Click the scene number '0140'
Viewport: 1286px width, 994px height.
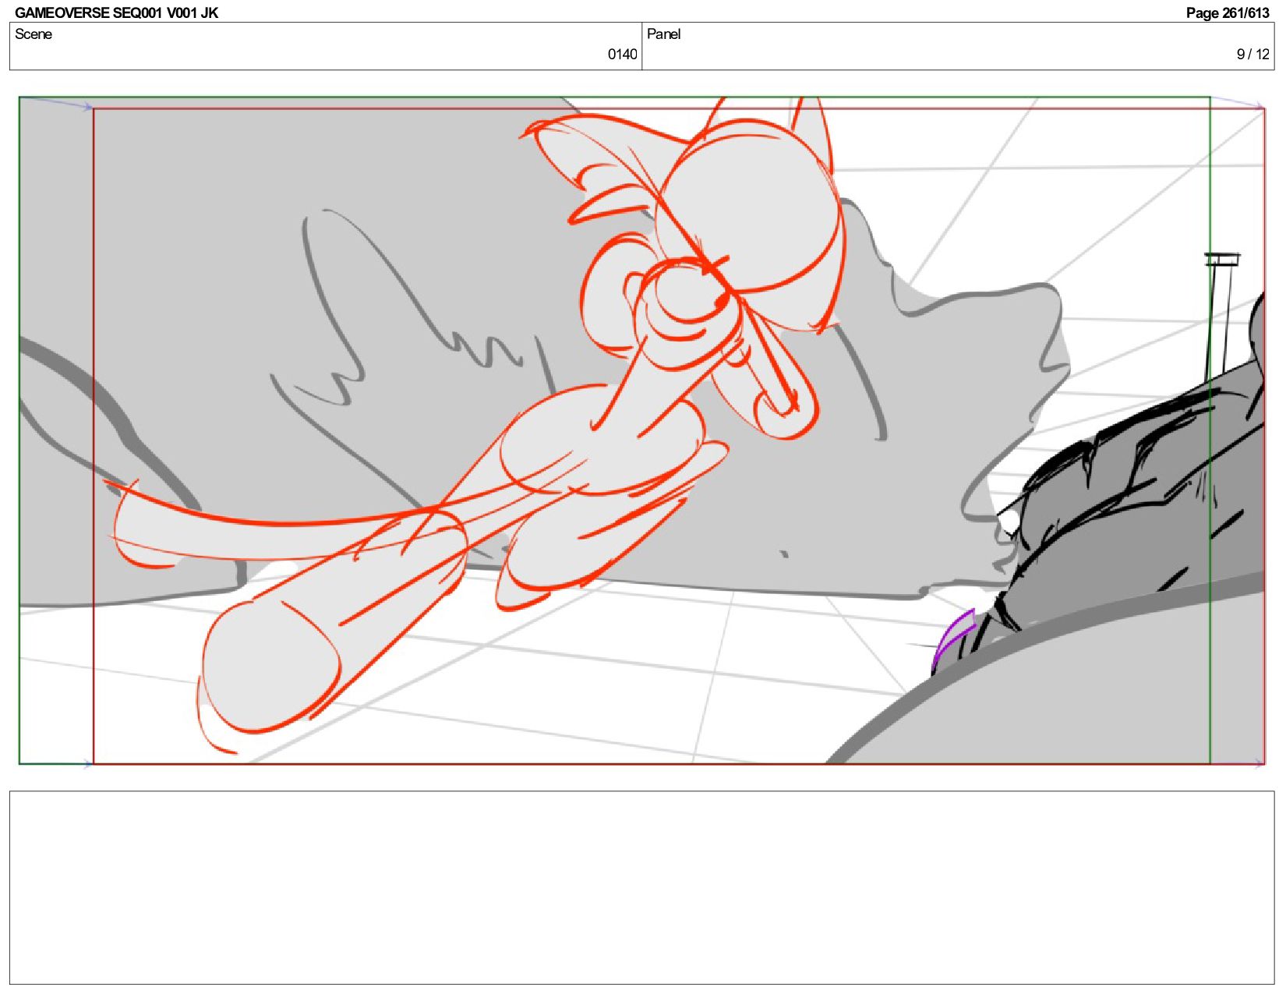coord(622,55)
